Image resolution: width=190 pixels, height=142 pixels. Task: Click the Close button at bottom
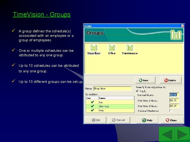pos(172,120)
